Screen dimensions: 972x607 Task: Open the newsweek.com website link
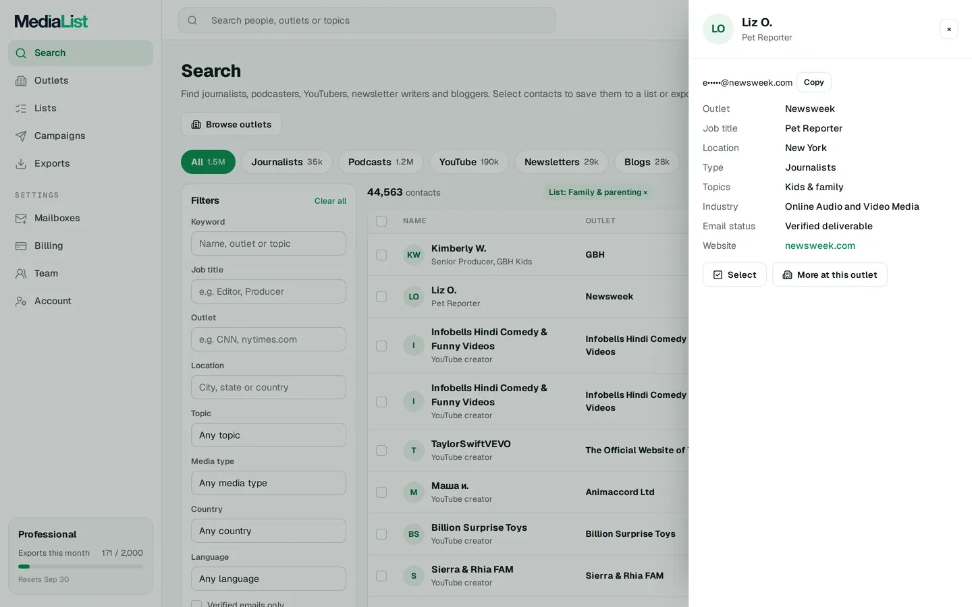tap(820, 245)
